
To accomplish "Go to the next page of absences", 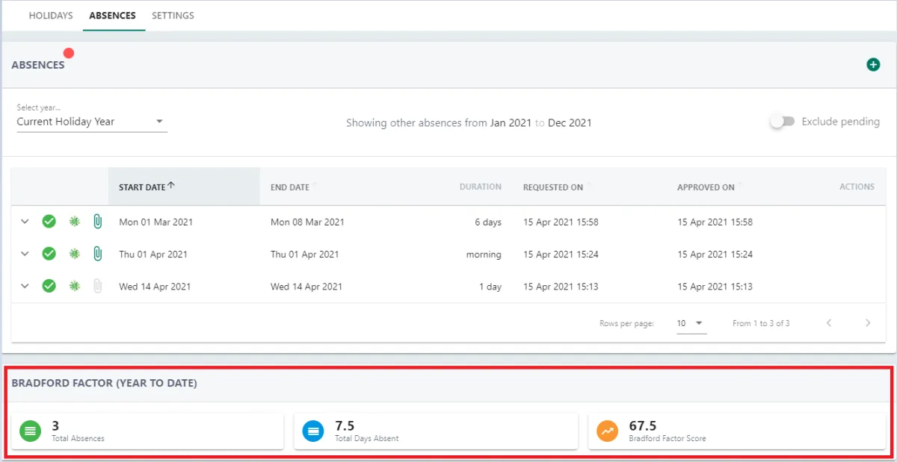I will point(868,323).
